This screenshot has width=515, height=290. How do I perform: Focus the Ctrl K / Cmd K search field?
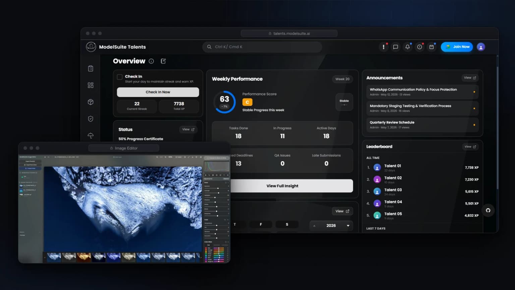262,47
